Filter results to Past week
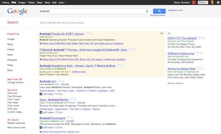221x134 pixels. click(13, 102)
